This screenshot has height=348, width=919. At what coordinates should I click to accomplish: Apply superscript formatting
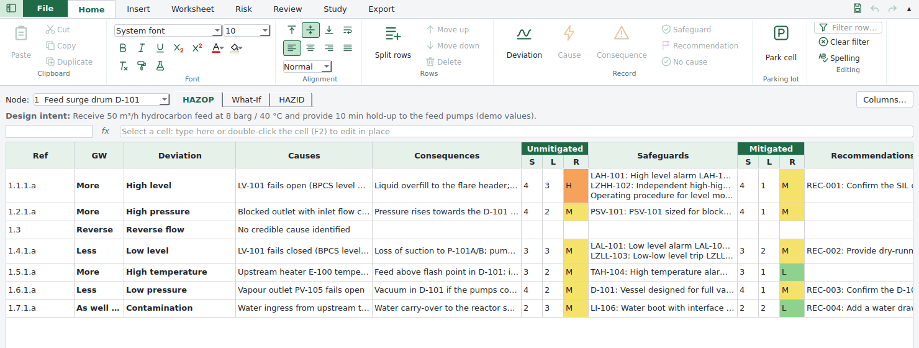point(197,48)
